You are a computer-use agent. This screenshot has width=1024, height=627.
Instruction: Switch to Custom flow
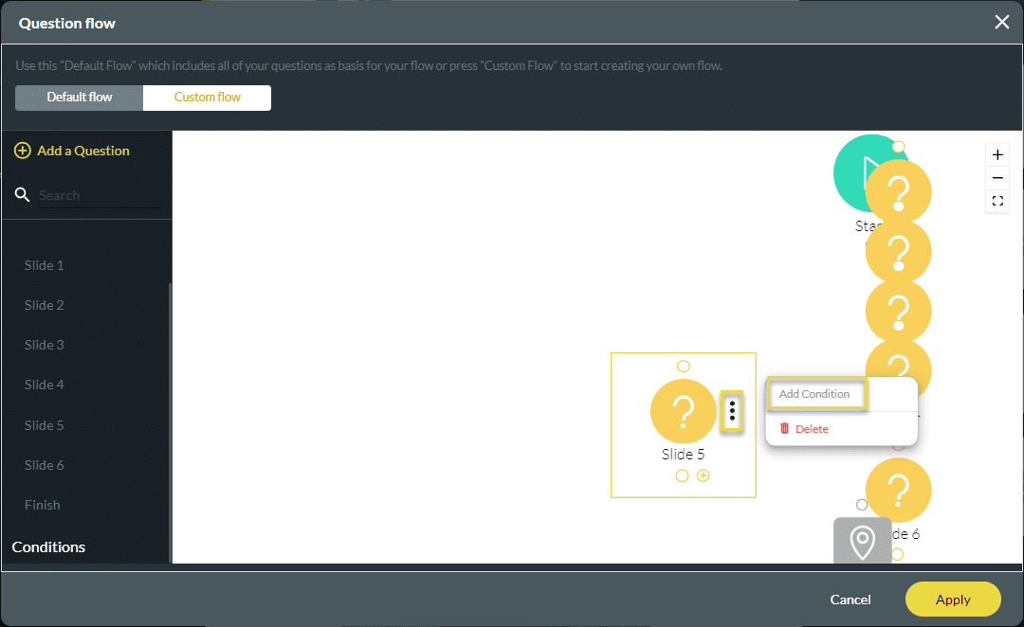point(207,98)
